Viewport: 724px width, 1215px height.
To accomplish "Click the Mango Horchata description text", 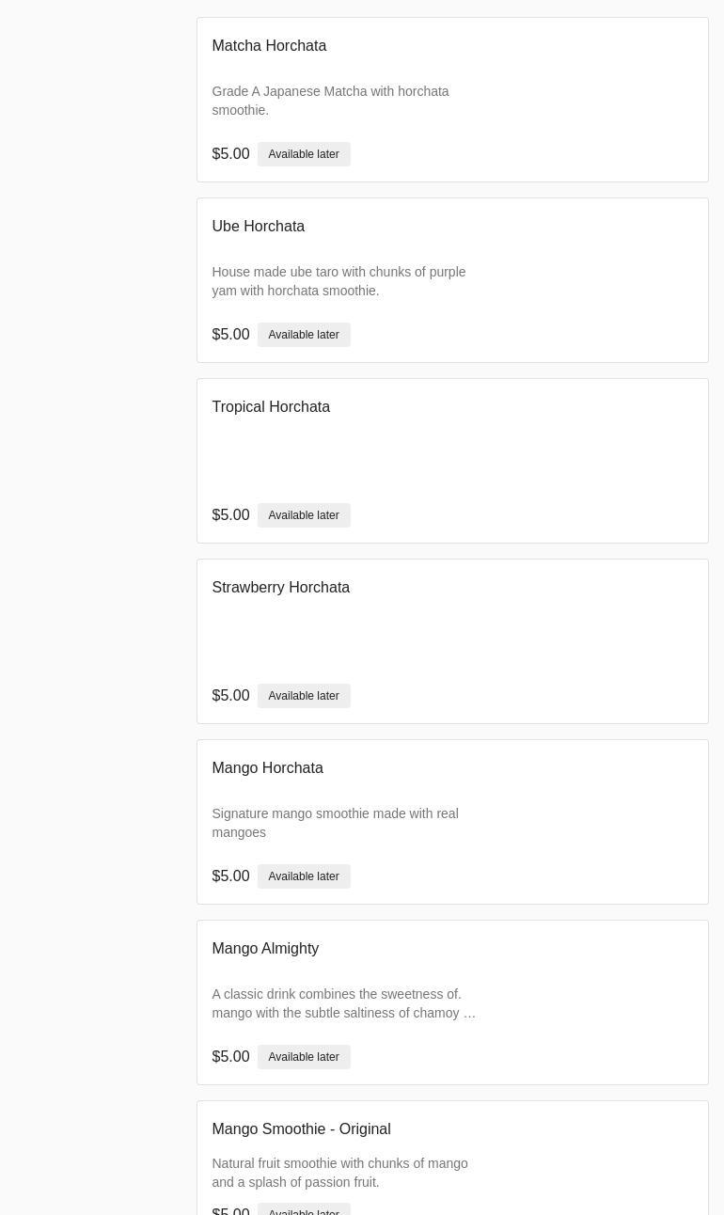I will (x=335, y=823).
